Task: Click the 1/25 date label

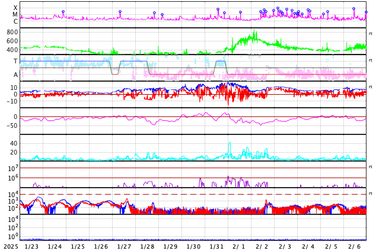Action: 78,247
